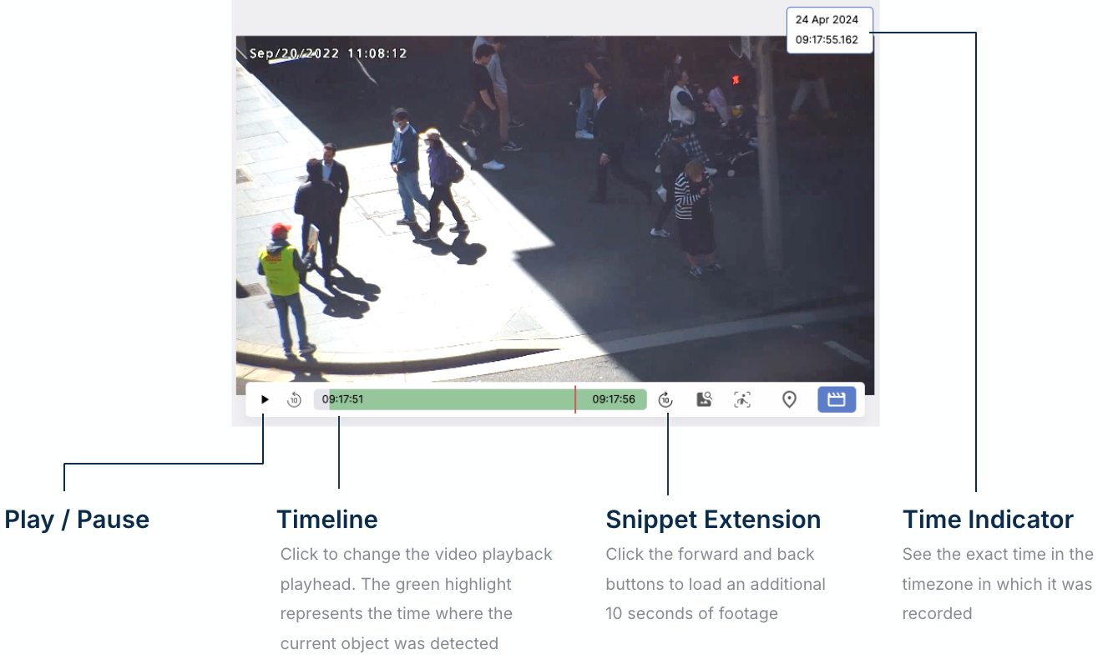Image resolution: width=1118 pixels, height=655 pixels.
Task: Click the 24 Apr 2024 time indicator box
Action: [827, 20]
